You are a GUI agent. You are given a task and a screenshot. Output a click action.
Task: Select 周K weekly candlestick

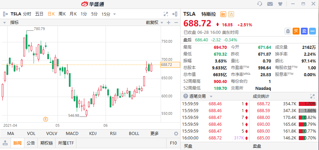[x=62, y=14]
